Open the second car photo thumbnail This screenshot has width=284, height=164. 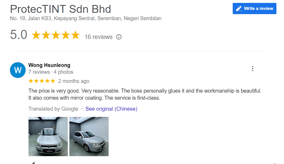coord(89,136)
